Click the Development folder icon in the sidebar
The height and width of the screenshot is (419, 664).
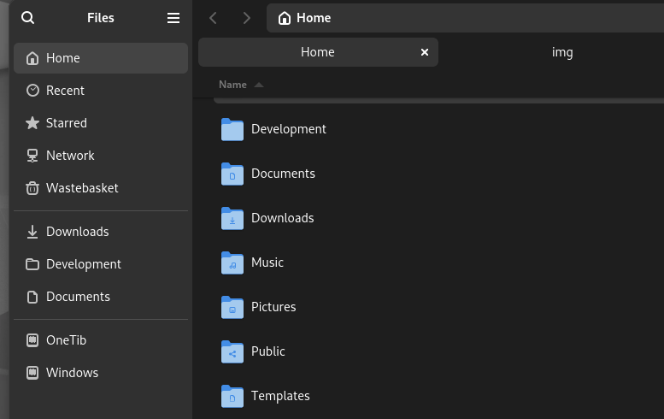click(32, 264)
